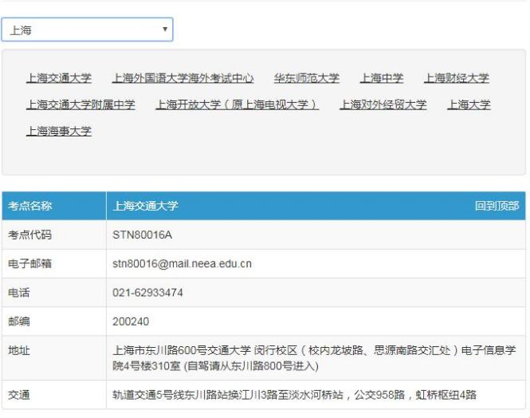Click the phone number 021-62933474
530x418 pixels.
tap(147, 293)
